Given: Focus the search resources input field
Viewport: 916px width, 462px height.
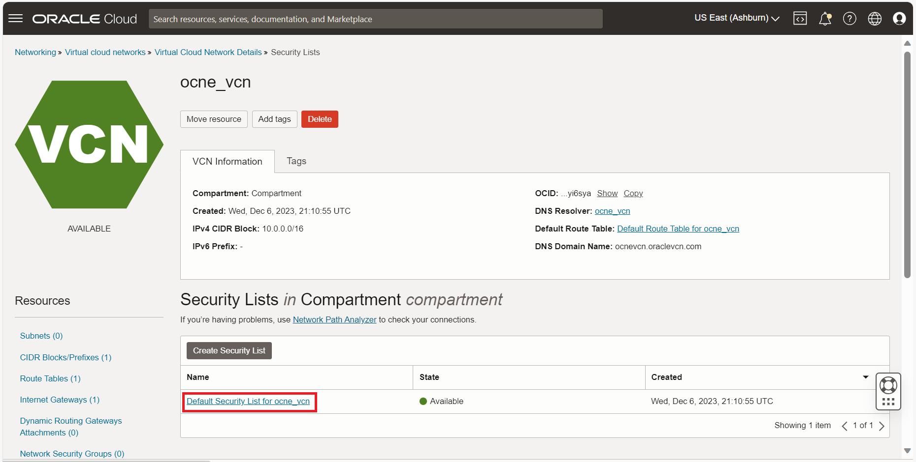Looking at the screenshot, I should click(375, 19).
